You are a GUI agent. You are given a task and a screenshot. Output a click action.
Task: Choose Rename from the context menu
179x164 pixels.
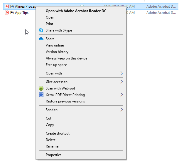pyautogui.click(x=81, y=146)
